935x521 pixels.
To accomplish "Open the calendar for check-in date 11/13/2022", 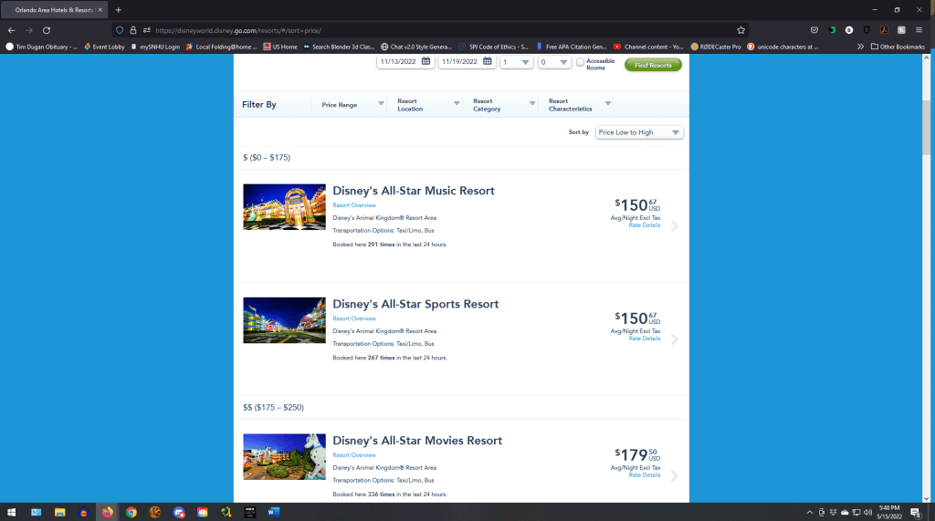I will click(x=425, y=62).
